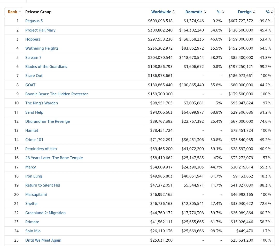Select Wuthering Heights from the list
The height and width of the screenshot is (246, 279).
click(42, 48)
